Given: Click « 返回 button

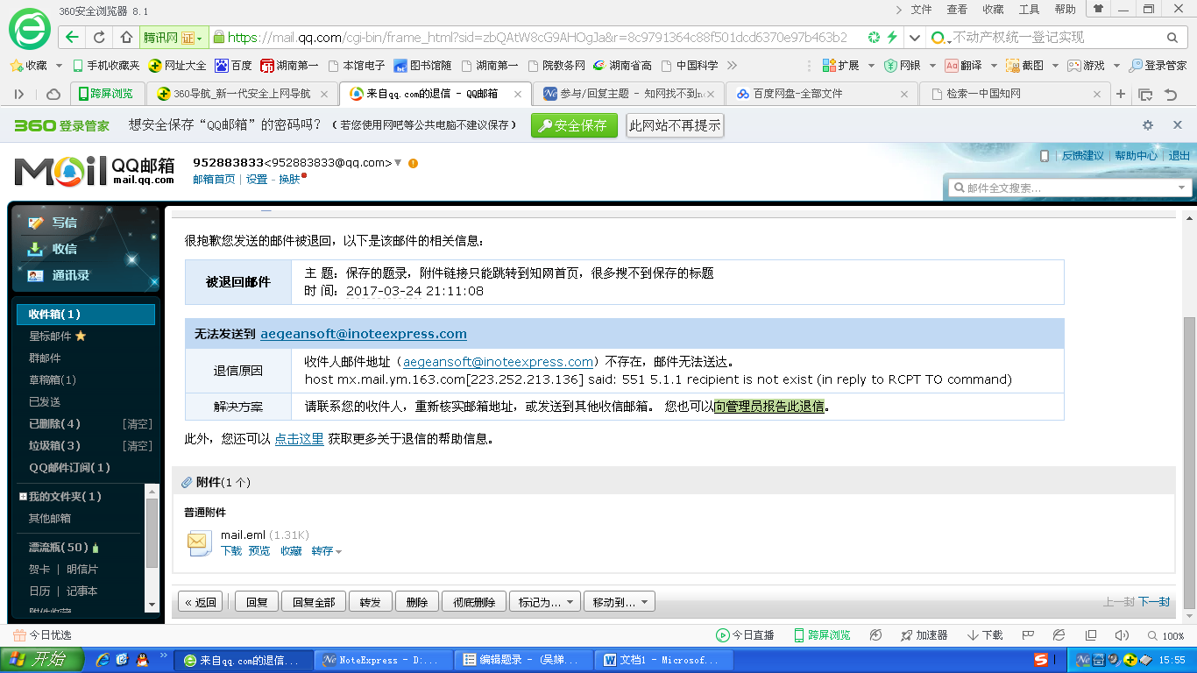Looking at the screenshot, I should [x=200, y=602].
